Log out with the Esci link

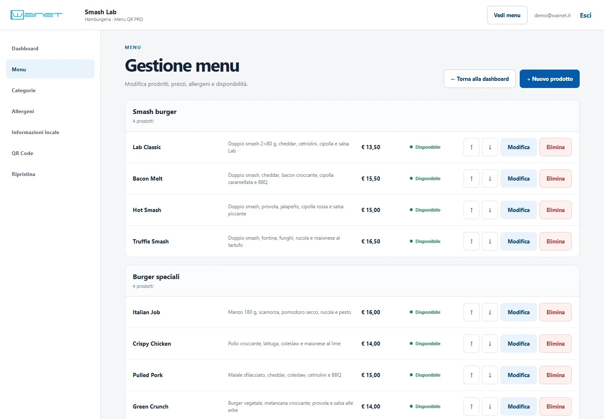pyautogui.click(x=586, y=16)
